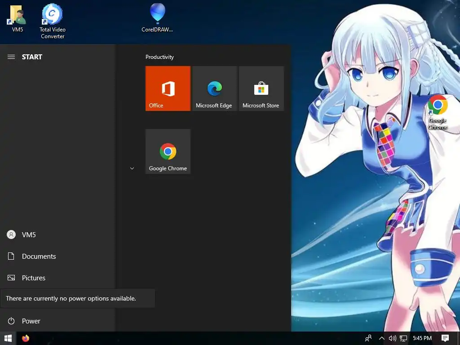
Task: Open Pictures from the Start menu
Action: point(57,278)
